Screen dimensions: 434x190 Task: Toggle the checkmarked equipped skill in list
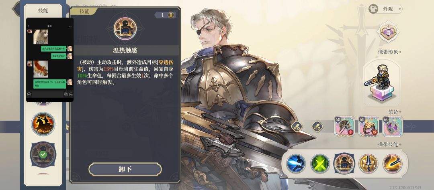tap(43, 154)
